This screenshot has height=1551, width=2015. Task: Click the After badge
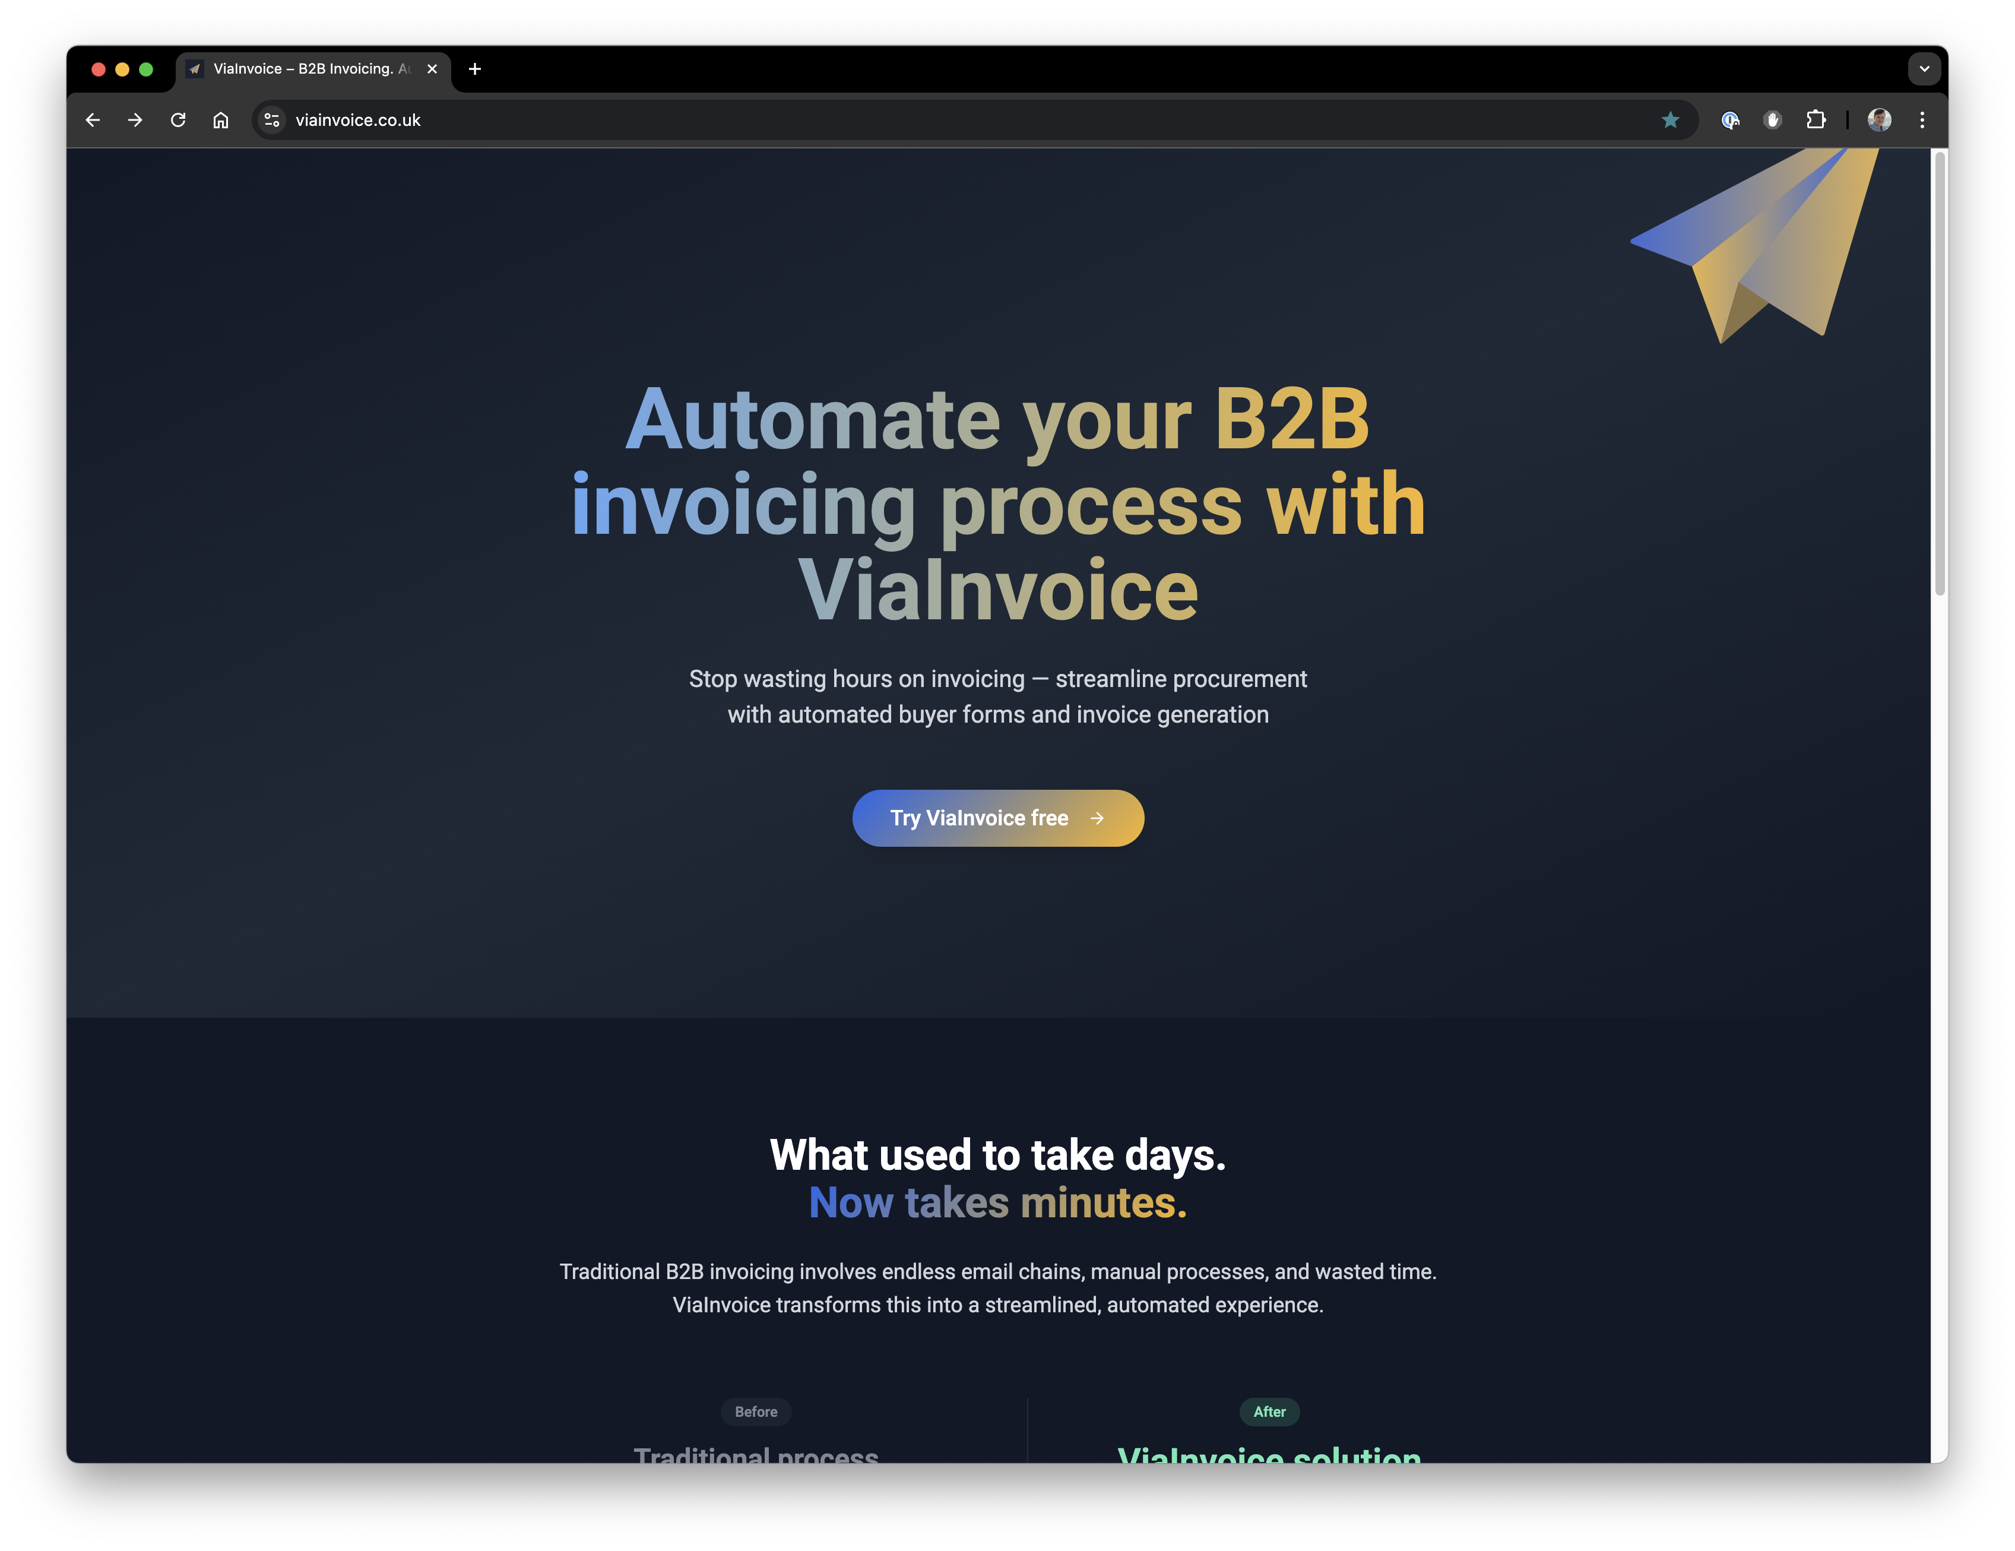pos(1269,1411)
